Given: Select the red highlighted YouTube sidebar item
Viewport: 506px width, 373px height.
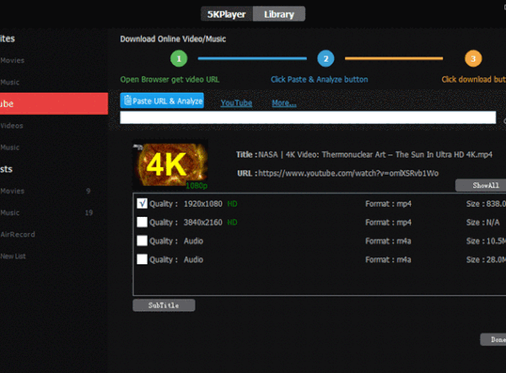Looking at the screenshot, I should coord(54,104).
